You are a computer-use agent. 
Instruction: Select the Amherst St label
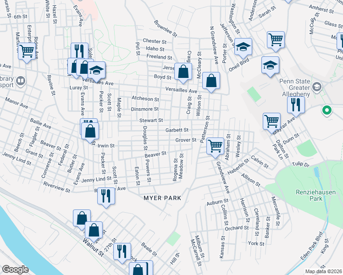[x=321, y=10]
